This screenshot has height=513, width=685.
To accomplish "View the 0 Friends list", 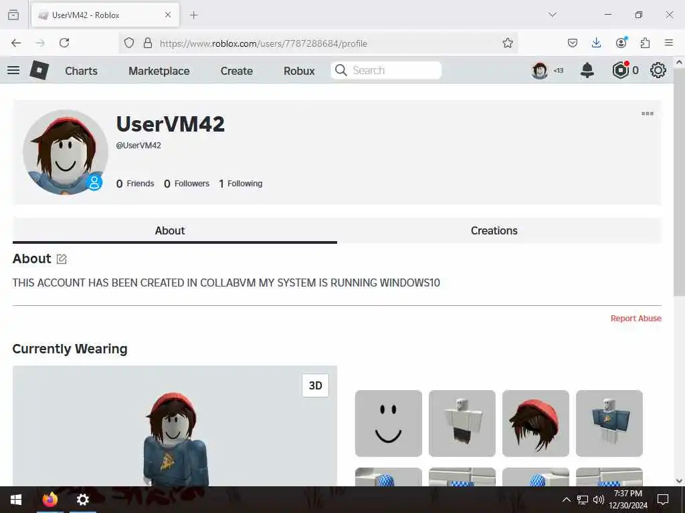I will coord(135,184).
